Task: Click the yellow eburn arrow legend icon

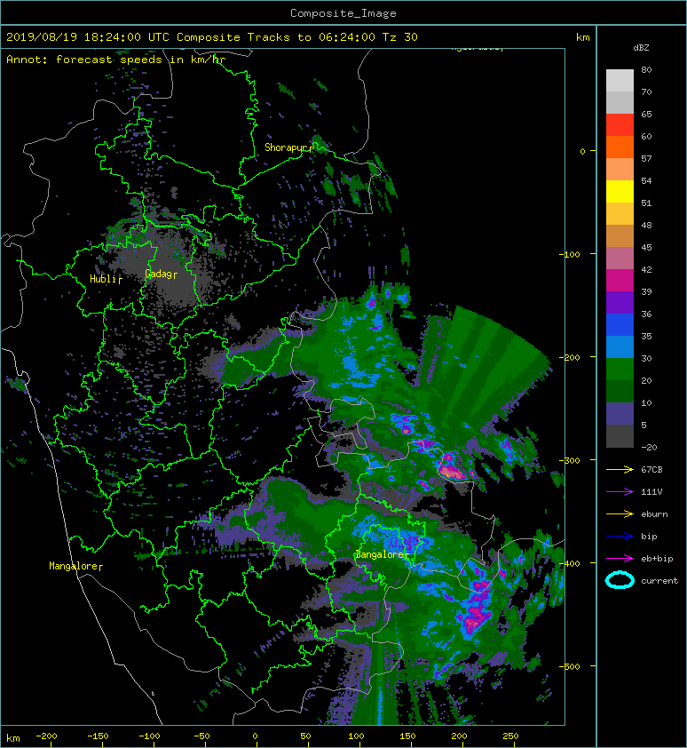Action: click(620, 513)
